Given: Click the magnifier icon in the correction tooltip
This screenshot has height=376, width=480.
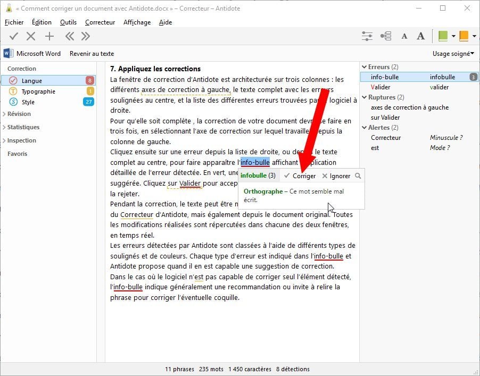Looking at the screenshot, I should (358, 176).
